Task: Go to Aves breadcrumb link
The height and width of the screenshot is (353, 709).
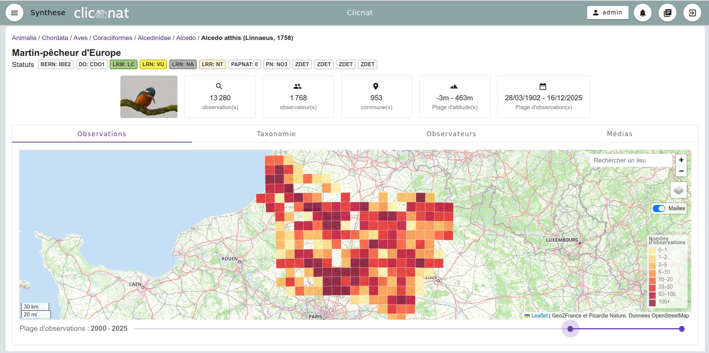Action: click(x=80, y=38)
